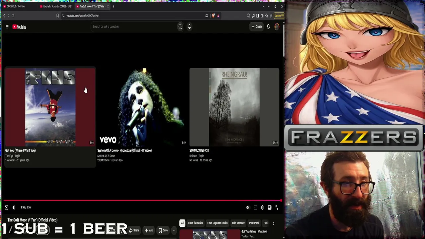Open the account avatar menu
The image size is (425, 239).
click(x=277, y=27)
